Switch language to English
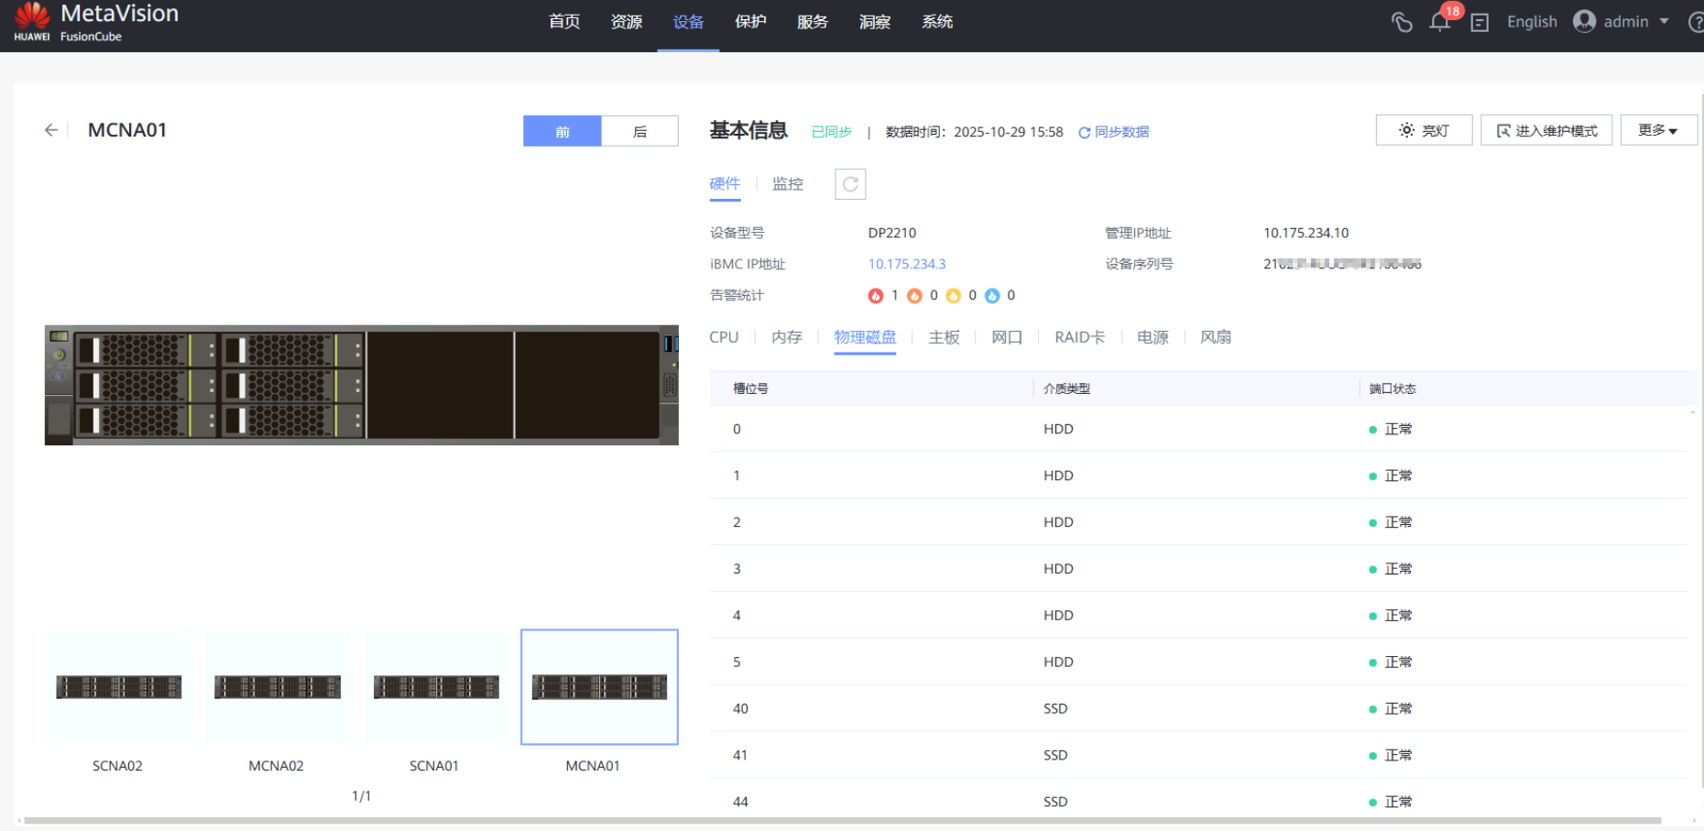 pos(1532,22)
